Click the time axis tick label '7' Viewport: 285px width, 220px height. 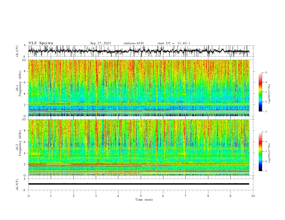[186, 196]
